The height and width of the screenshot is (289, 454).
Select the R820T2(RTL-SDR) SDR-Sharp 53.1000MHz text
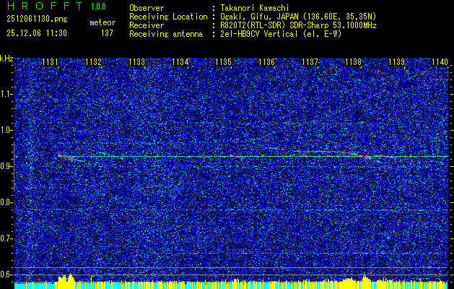[x=298, y=25]
